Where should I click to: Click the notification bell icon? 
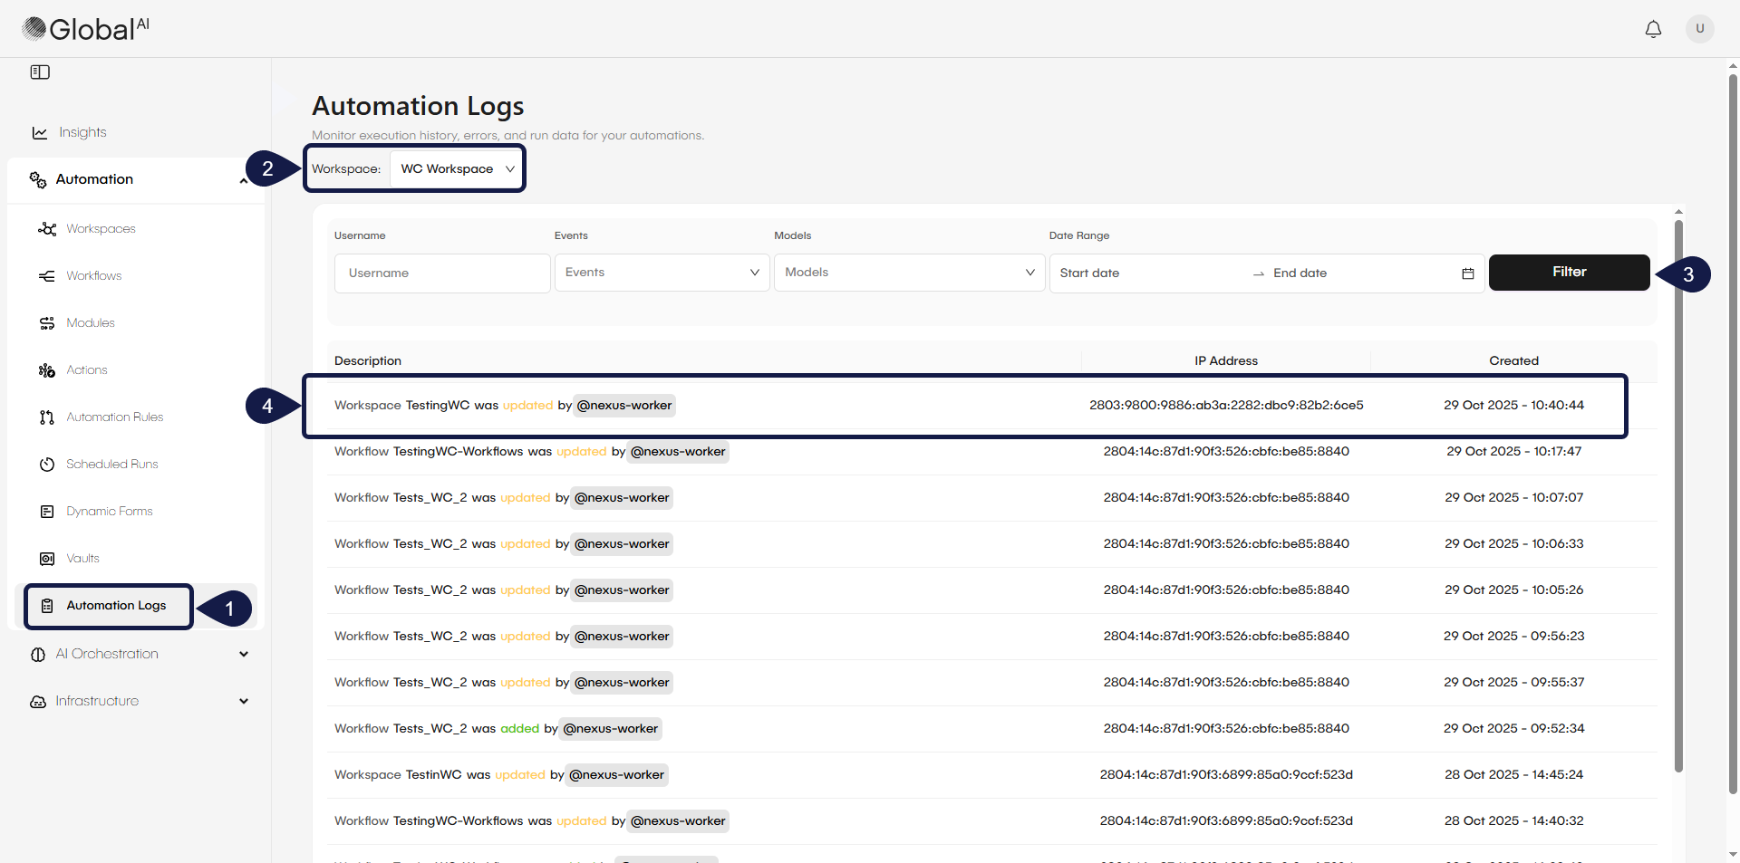pyautogui.click(x=1653, y=29)
